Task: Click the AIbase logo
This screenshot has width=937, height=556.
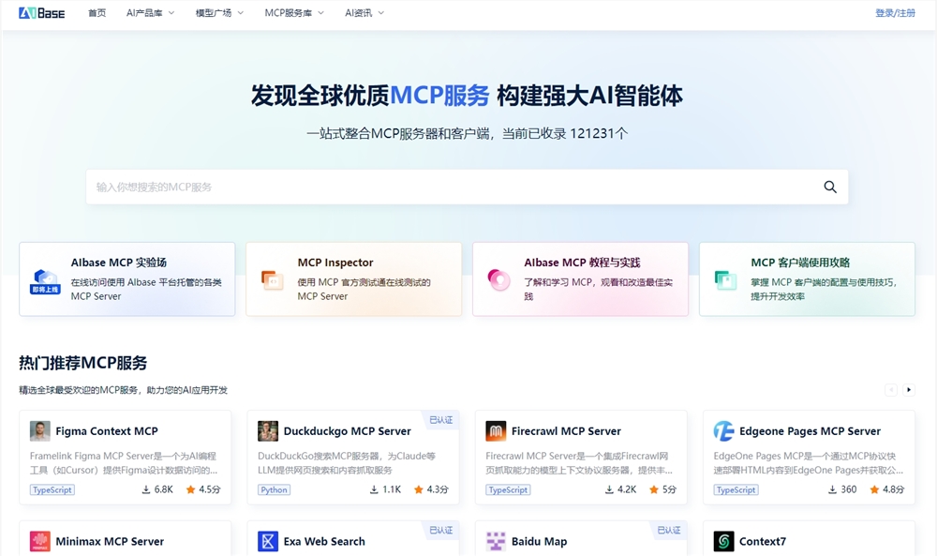Action: coord(40,12)
